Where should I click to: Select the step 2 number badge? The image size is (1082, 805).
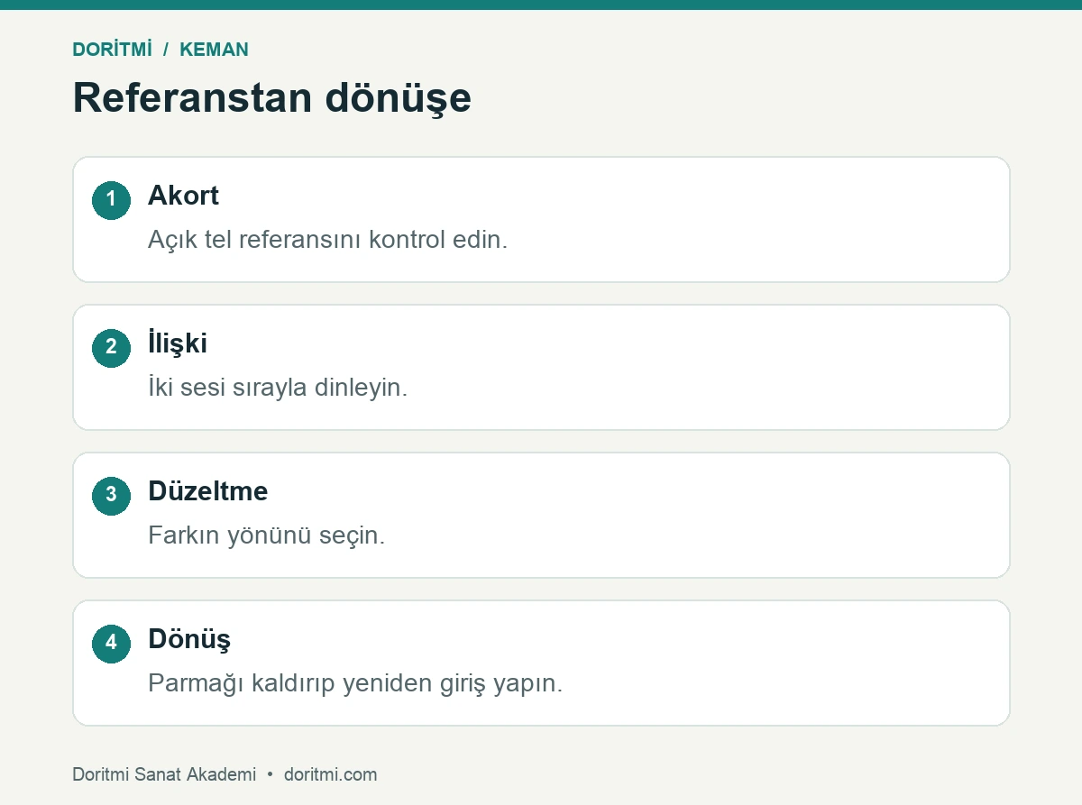111,347
